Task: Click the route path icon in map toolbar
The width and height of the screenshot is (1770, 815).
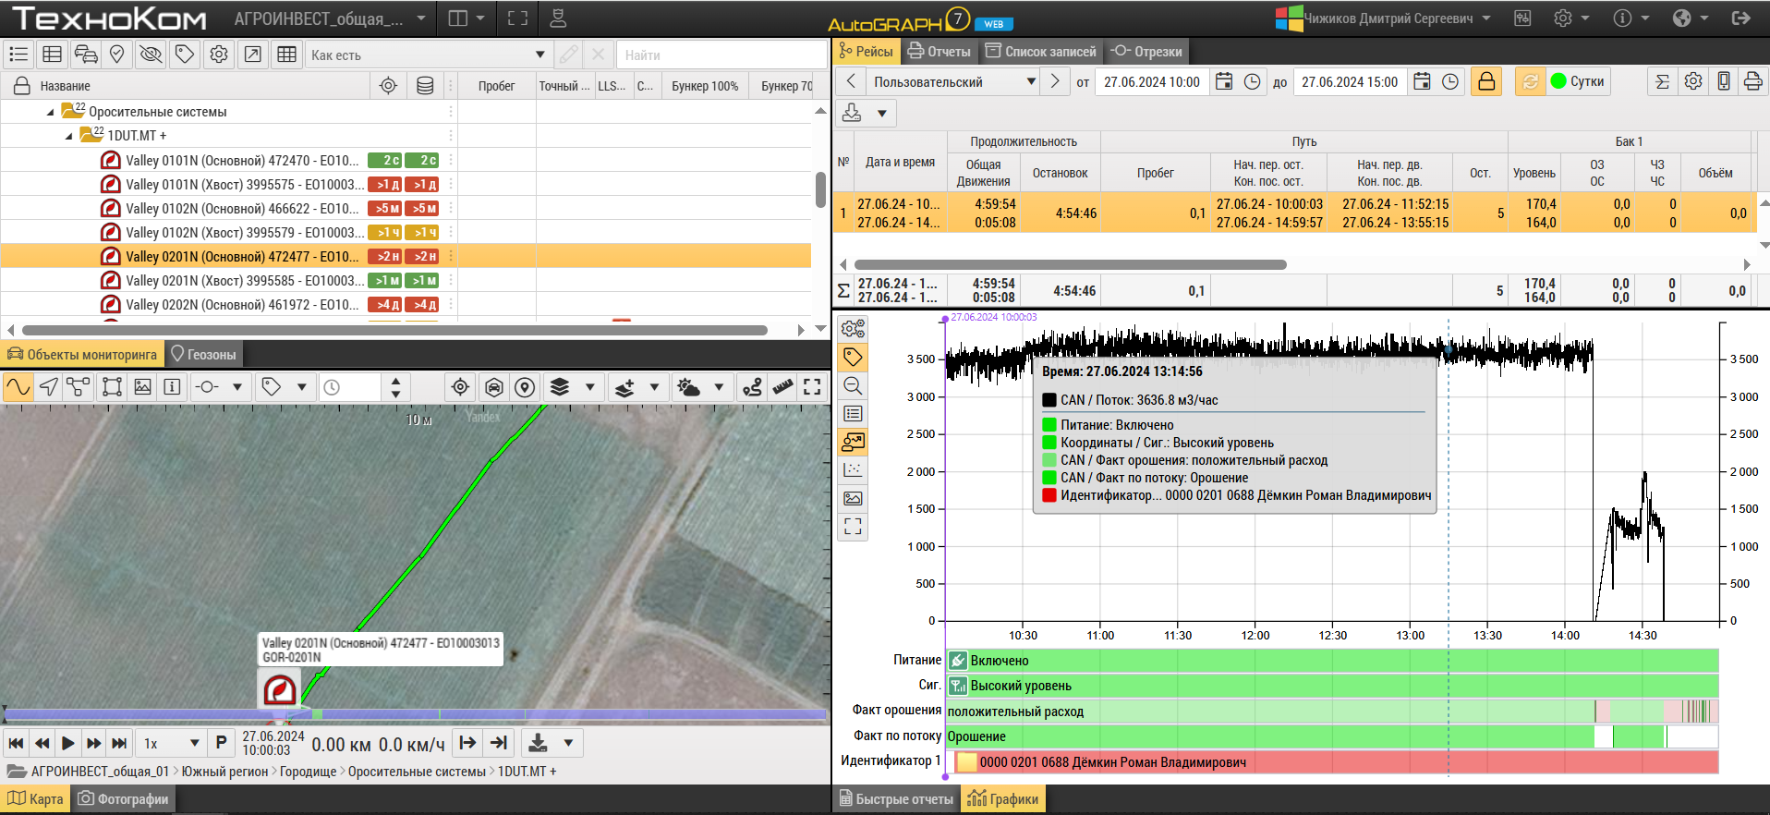Action: (x=753, y=387)
